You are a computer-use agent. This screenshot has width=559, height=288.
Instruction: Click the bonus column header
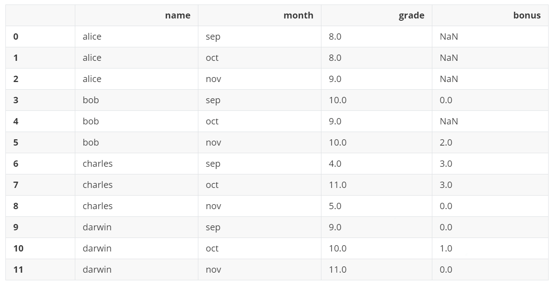coord(527,15)
